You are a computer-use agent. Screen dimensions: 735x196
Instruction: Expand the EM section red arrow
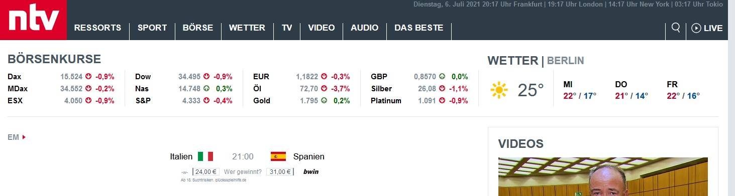coord(24,137)
